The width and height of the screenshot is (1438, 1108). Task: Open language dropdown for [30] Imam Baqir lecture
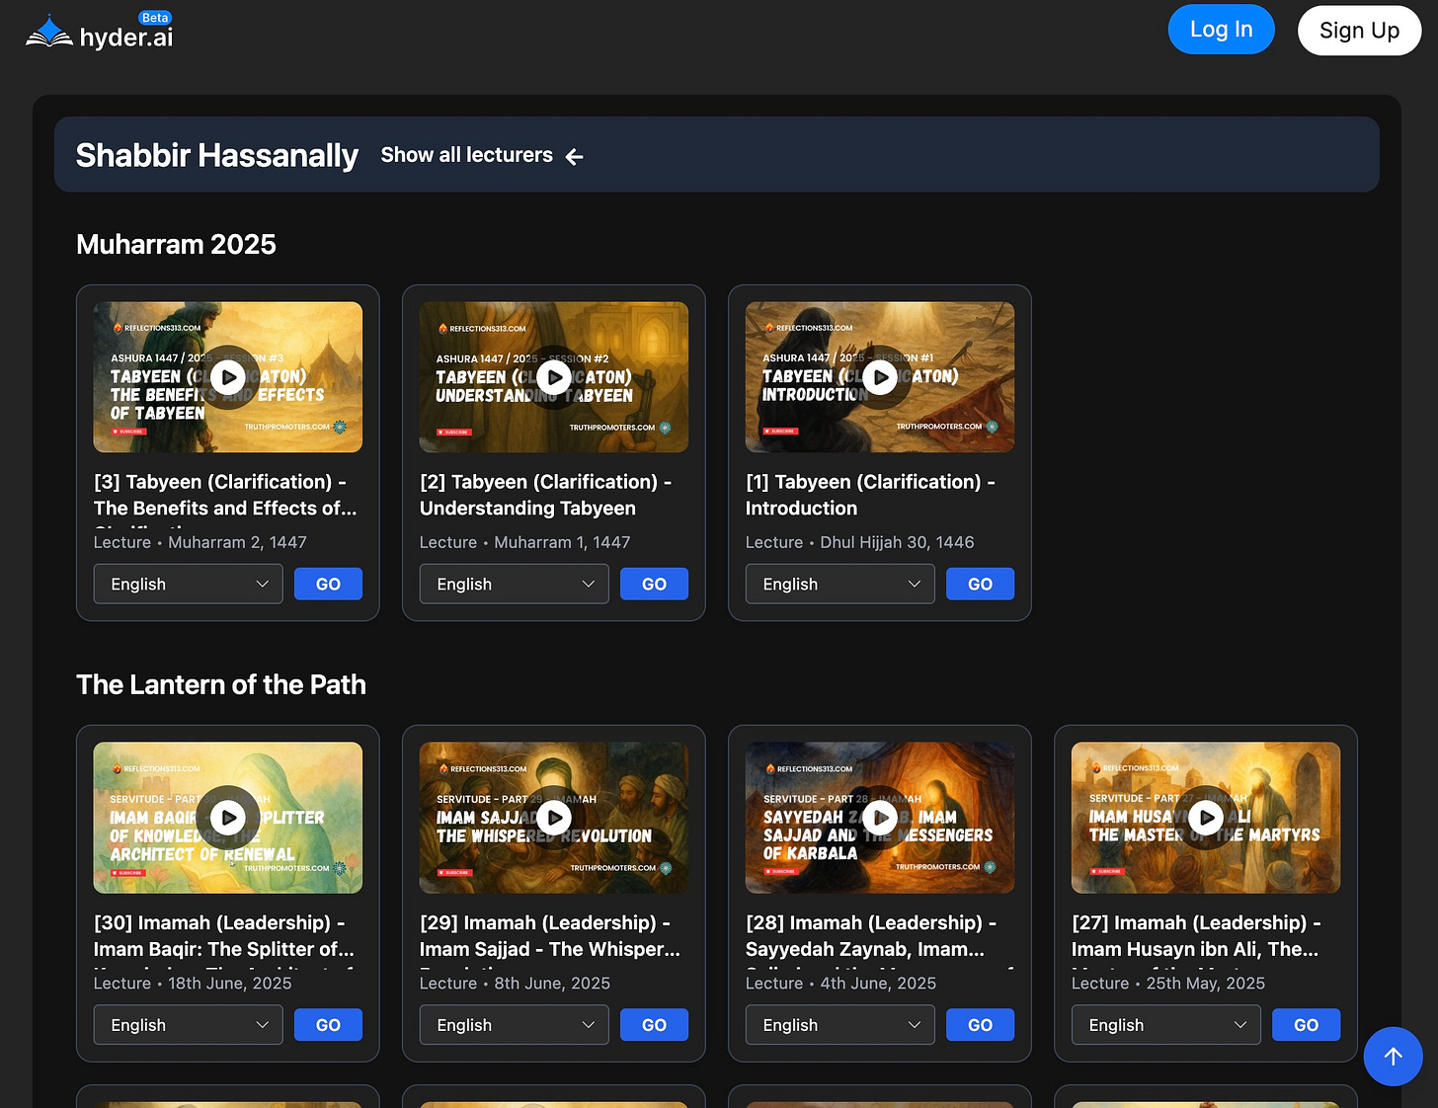[189, 1025]
